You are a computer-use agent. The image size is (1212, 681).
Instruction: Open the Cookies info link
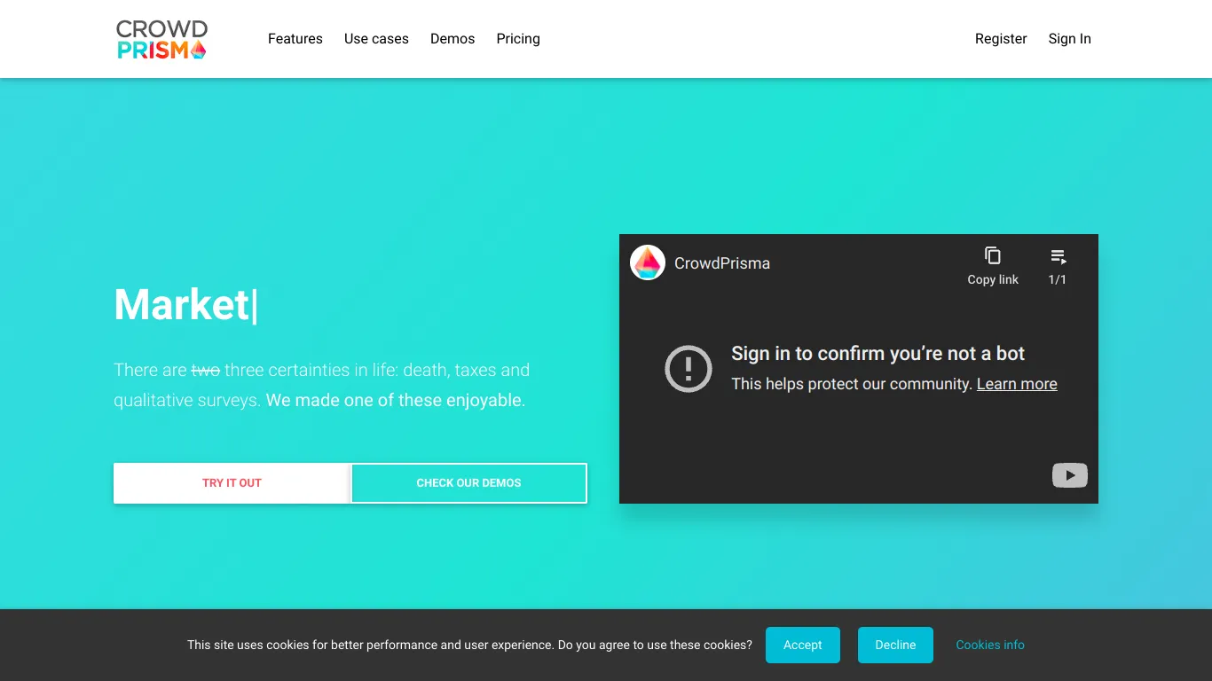990,645
